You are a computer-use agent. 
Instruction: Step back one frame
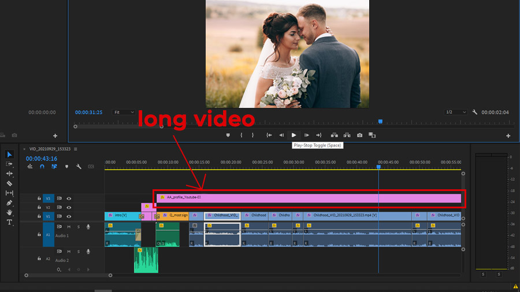(x=281, y=135)
